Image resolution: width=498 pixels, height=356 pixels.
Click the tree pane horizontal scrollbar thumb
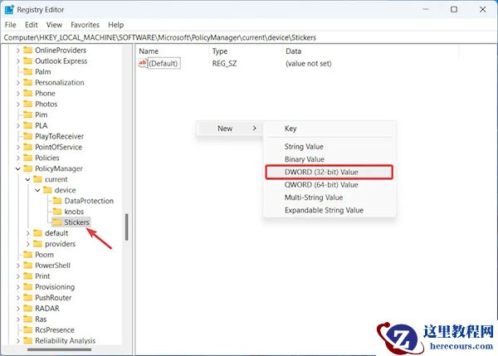tap(60, 349)
